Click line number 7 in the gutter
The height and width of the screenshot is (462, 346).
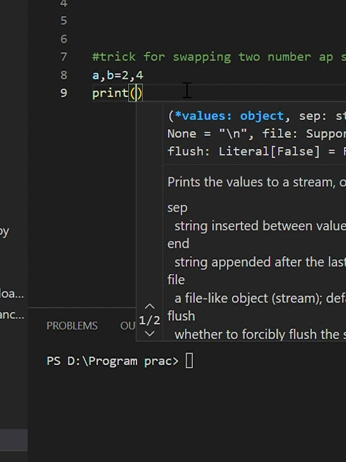coord(64,57)
